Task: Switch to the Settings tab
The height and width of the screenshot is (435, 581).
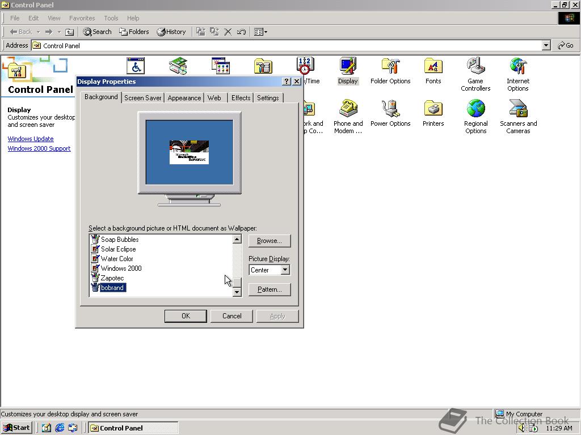Action: tap(268, 97)
